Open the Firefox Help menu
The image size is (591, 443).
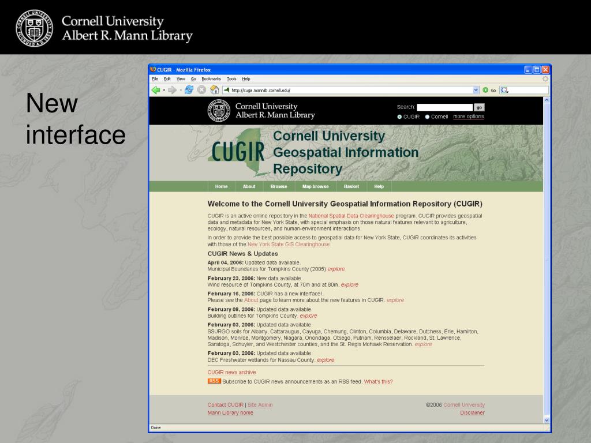(x=246, y=79)
